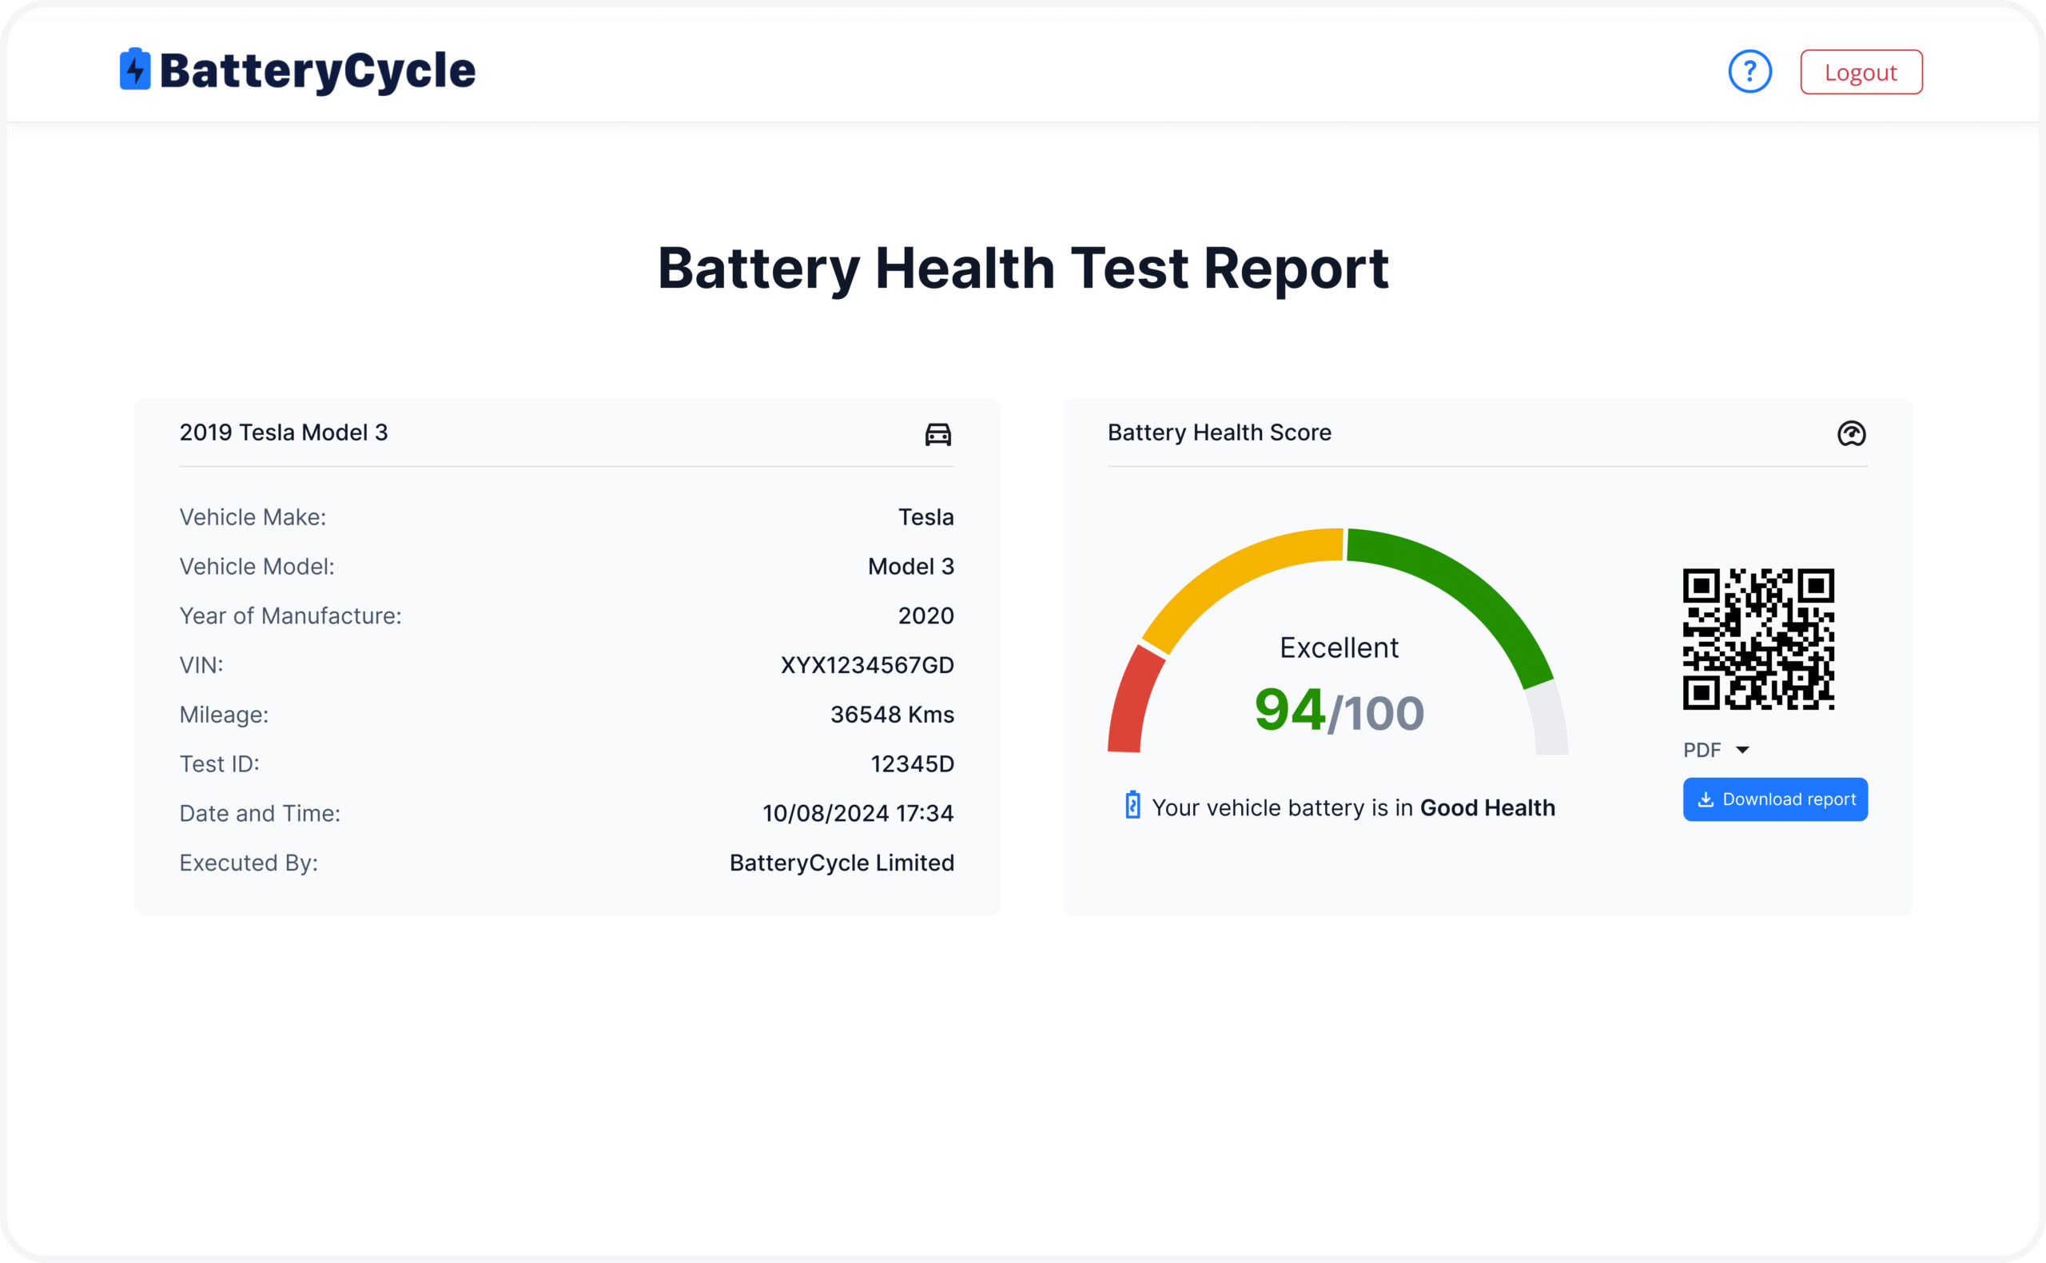Click the gauge icon beside Battery Health Score
This screenshot has height=1263, width=2046.
(1850, 433)
